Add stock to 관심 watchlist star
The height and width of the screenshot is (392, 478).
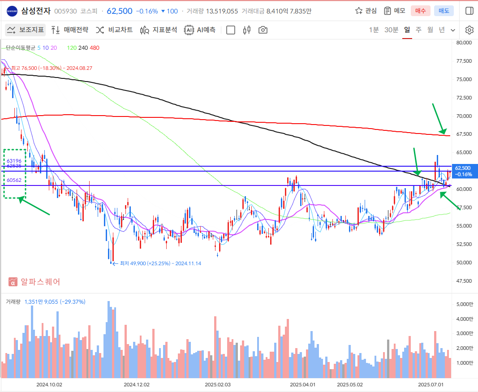[x=366, y=11]
